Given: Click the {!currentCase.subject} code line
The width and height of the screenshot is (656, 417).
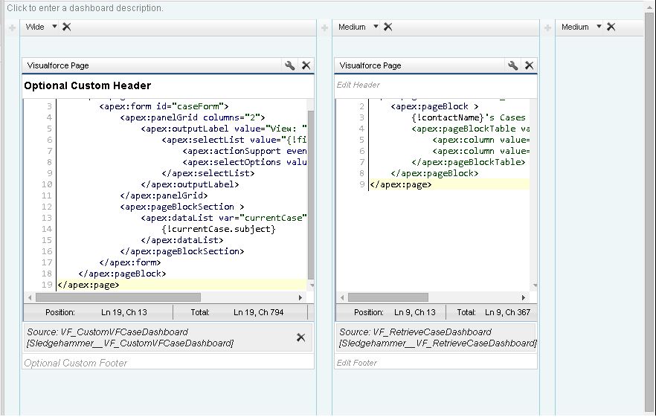Looking at the screenshot, I should point(219,229).
